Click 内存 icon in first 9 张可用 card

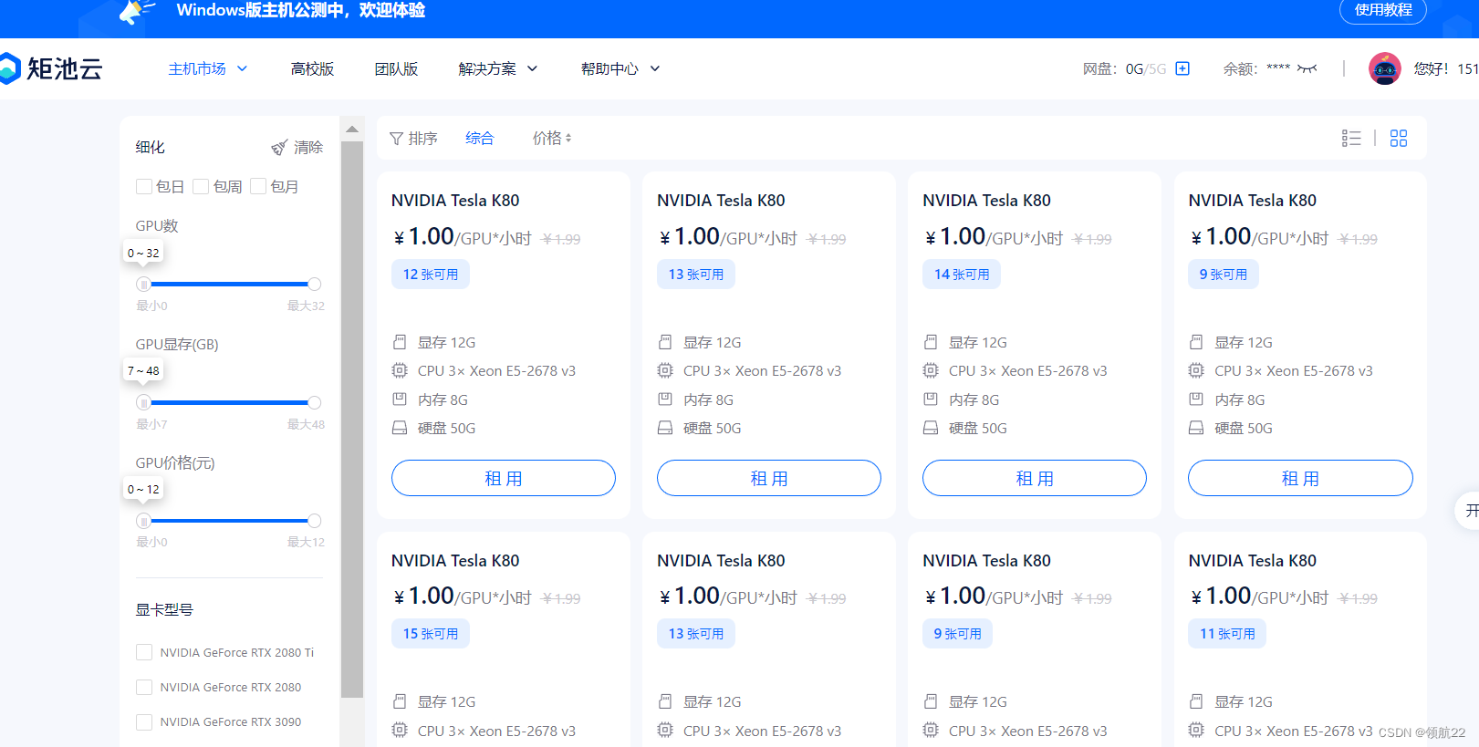[1196, 399]
